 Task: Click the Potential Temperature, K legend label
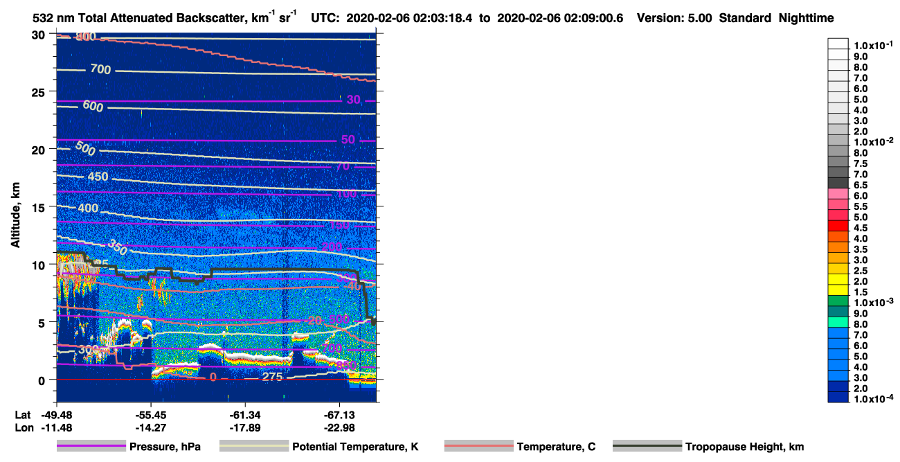355,447
